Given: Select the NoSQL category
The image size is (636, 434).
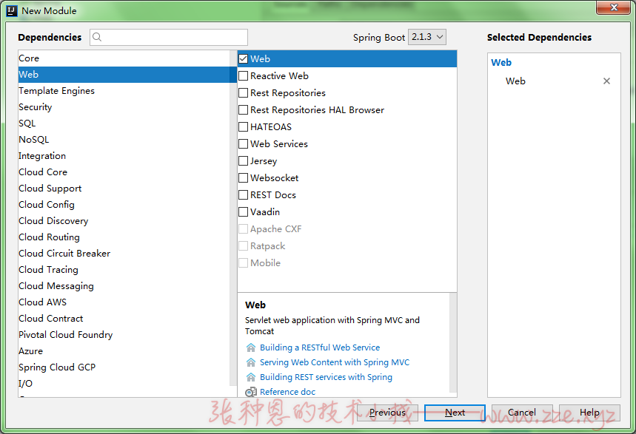Looking at the screenshot, I should 124,140.
